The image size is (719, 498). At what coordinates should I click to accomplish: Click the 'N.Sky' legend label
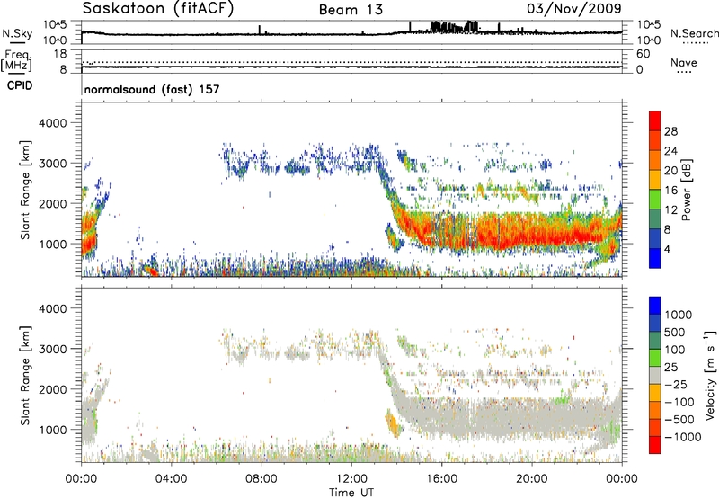click(x=17, y=33)
